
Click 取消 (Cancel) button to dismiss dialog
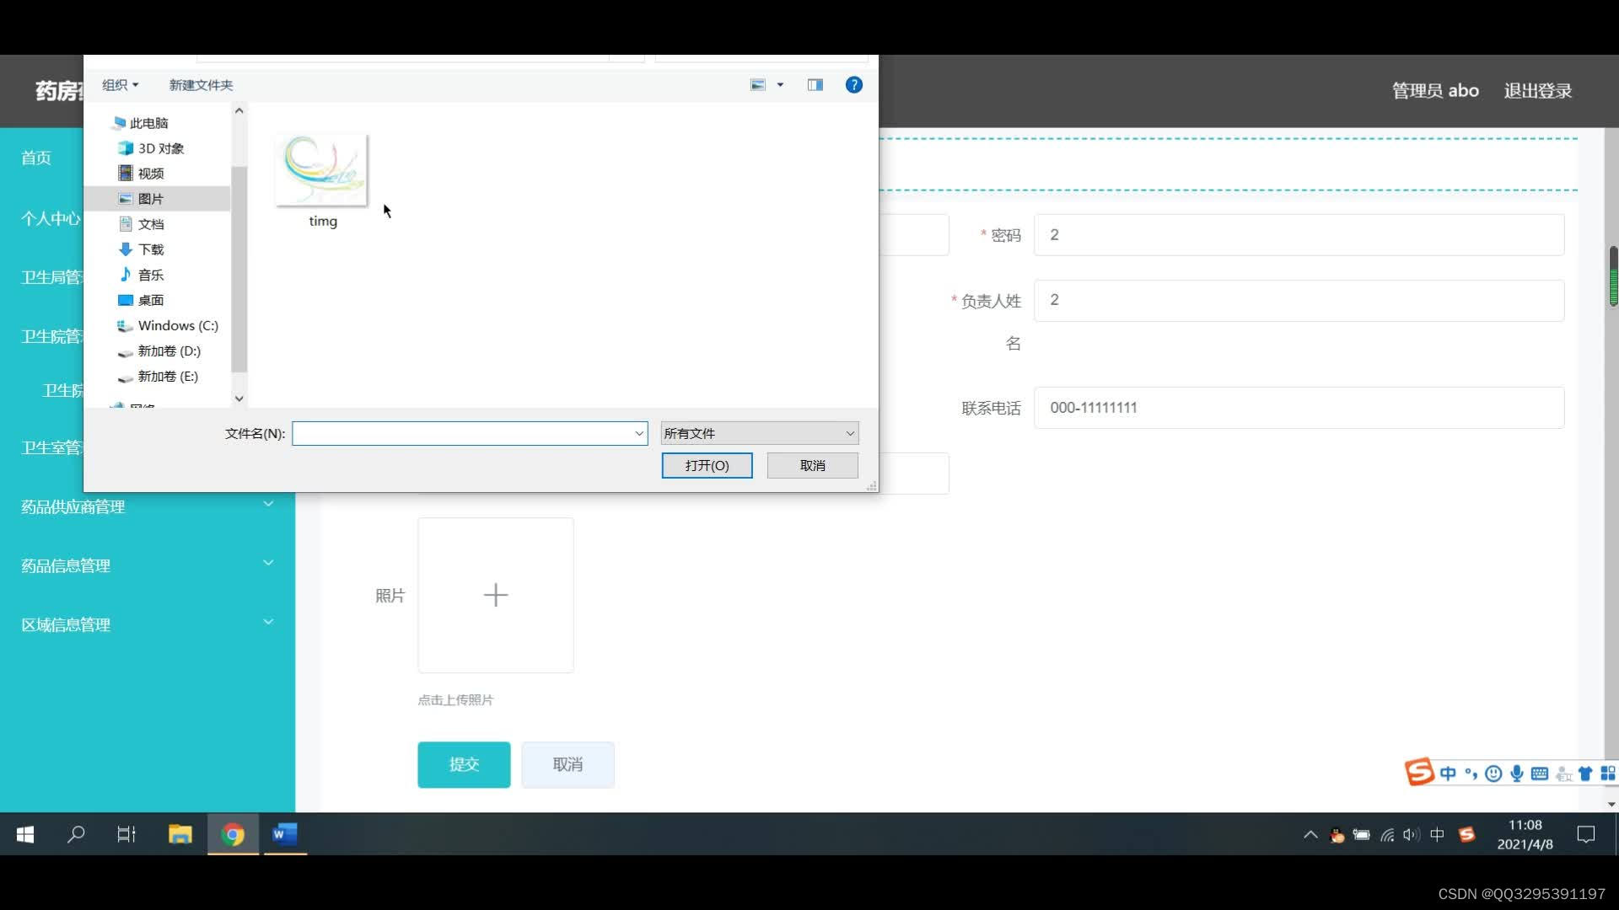click(813, 464)
